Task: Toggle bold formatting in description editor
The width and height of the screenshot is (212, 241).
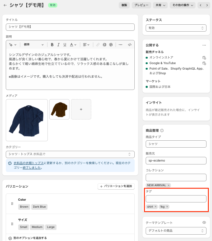Action: (x=52, y=45)
